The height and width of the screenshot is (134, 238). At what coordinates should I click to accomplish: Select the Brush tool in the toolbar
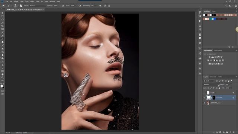tap(3, 39)
